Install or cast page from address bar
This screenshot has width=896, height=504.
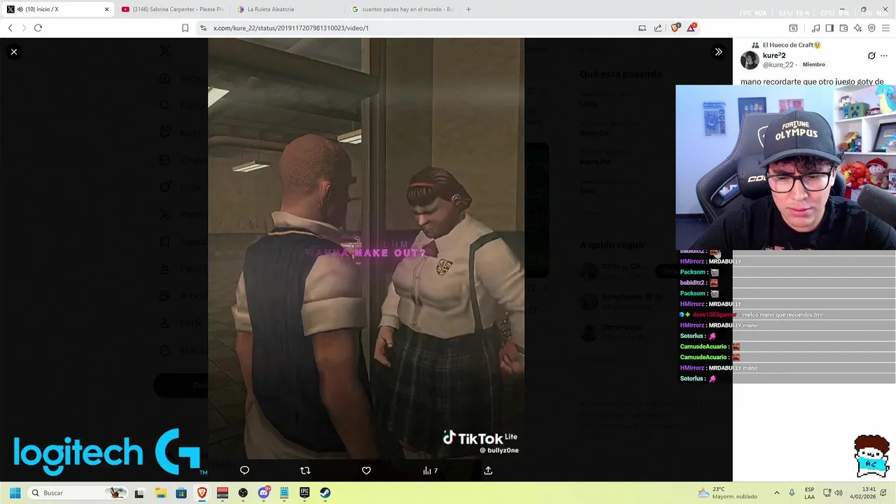tap(642, 28)
